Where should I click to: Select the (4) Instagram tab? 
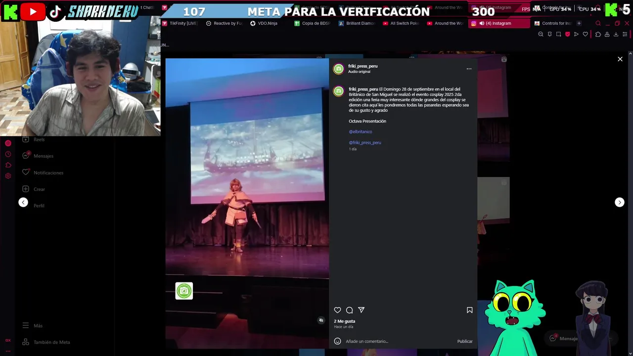click(x=498, y=23)
